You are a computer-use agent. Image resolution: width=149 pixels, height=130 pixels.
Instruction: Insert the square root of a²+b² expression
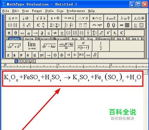tap(14, 46)
